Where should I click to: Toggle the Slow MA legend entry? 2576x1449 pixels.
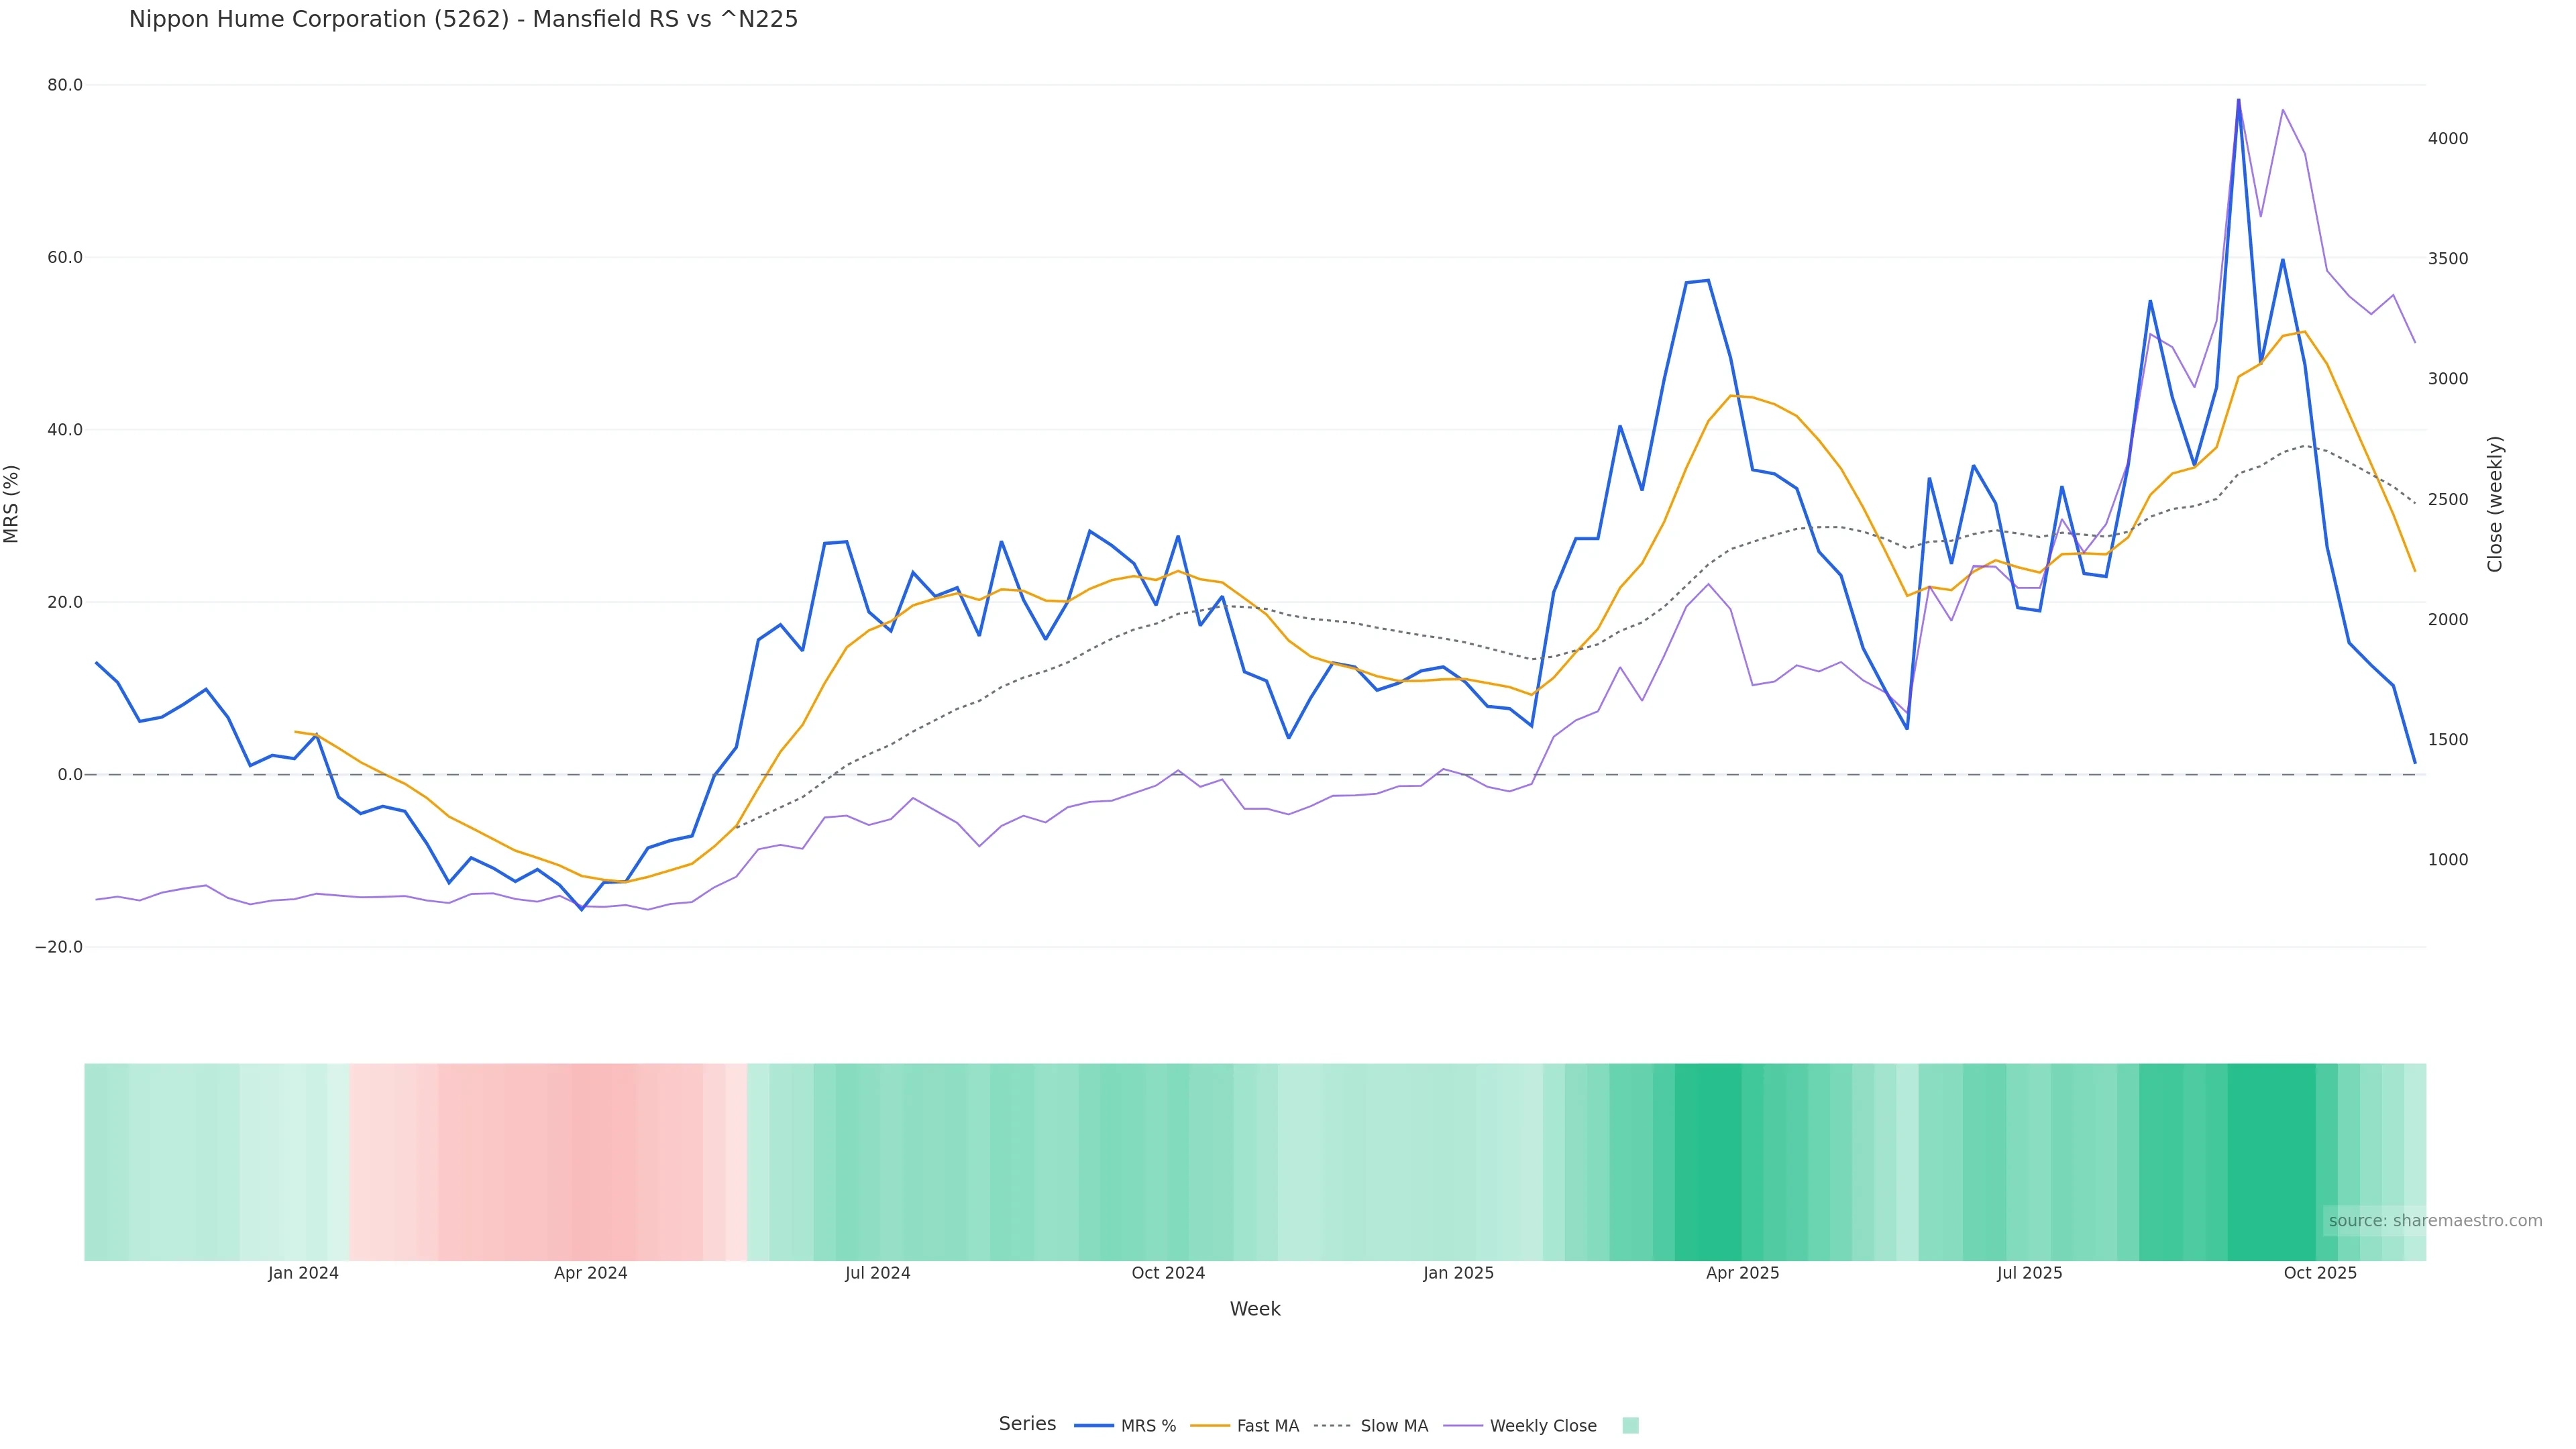click(1393, 1426)
